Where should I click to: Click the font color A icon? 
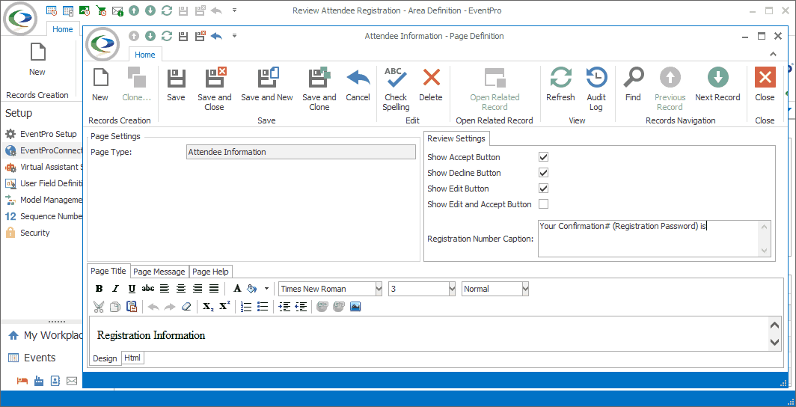pyautogui.click(x=236, y=289)
